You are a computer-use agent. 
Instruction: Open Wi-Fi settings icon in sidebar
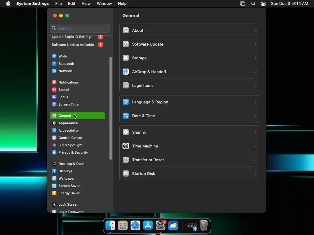54,56
